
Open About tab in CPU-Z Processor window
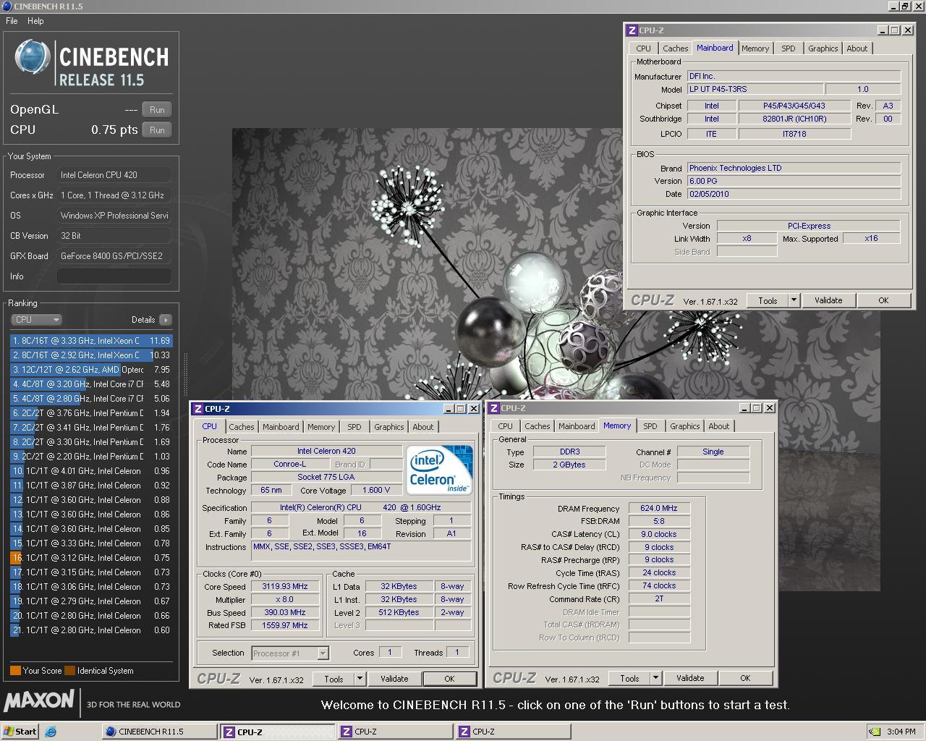pos(422,427)
